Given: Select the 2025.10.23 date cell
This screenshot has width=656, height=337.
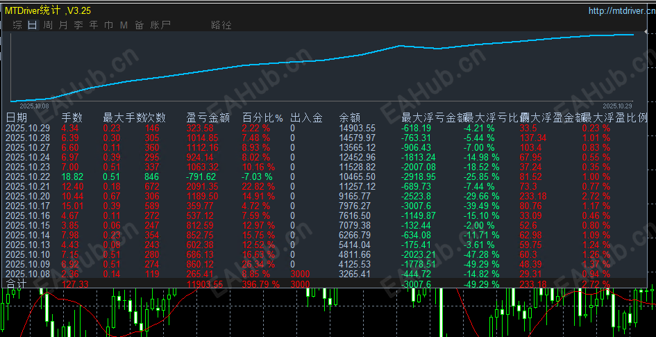Looking at the screenshot, I should point(28,167).
